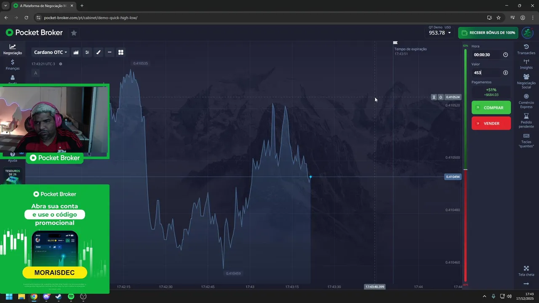Bookmark this page with star icon
The height and width of the screenshot is (303, 539).
[x=499, y=18]
